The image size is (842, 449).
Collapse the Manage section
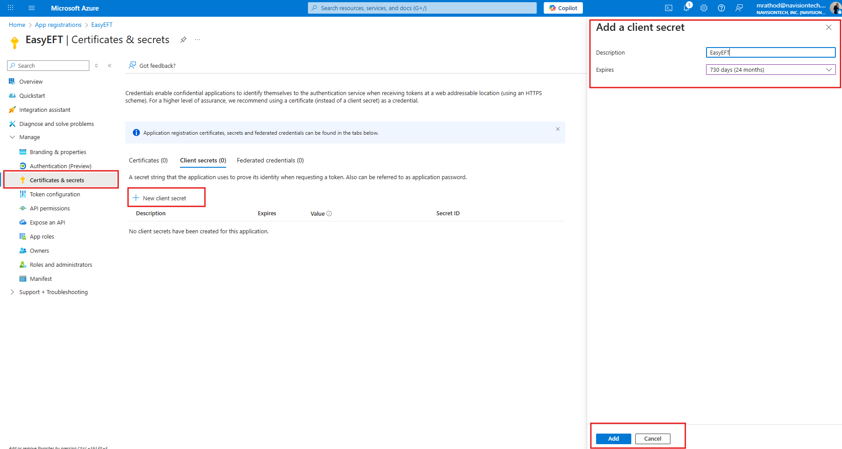tap(12, 137)
